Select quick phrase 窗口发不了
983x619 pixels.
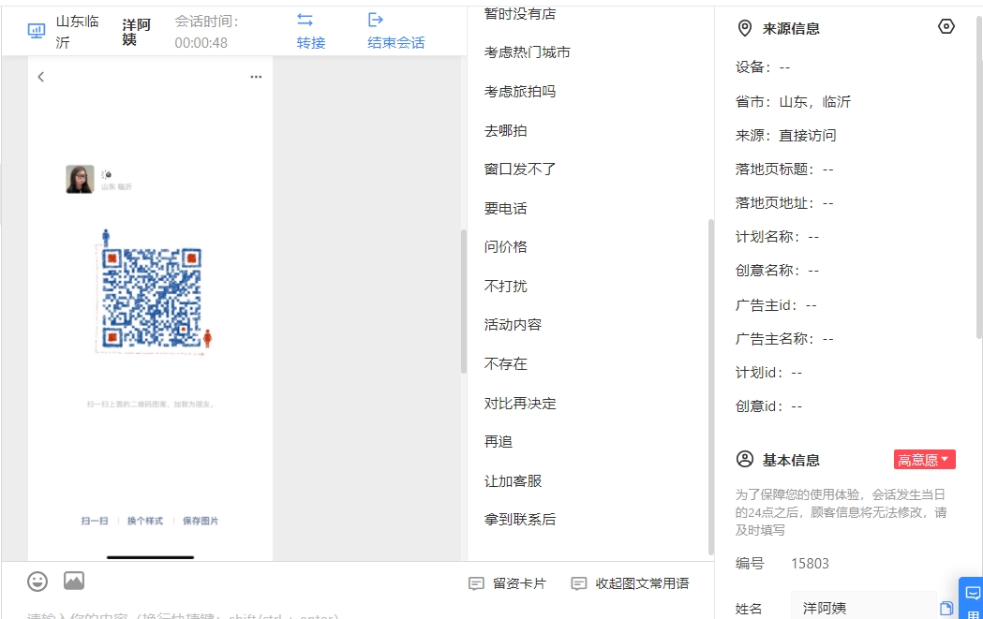click(520, 169)
